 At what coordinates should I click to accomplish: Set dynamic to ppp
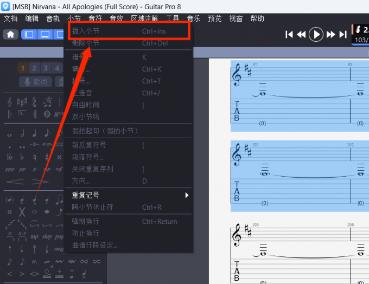[10, 170]
